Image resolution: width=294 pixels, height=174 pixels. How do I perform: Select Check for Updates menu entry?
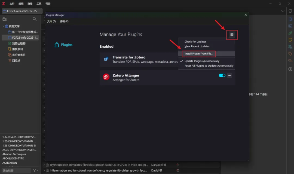[195, 42]
